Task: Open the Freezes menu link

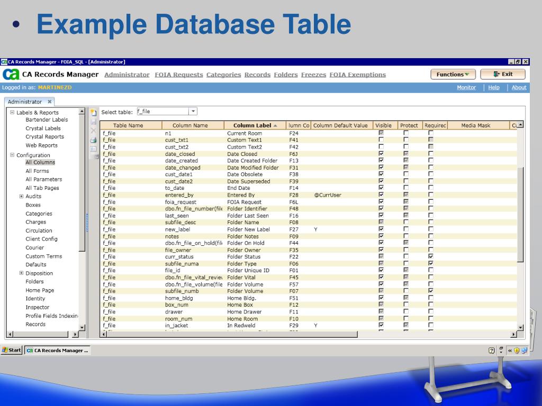Action: (313, 75)
